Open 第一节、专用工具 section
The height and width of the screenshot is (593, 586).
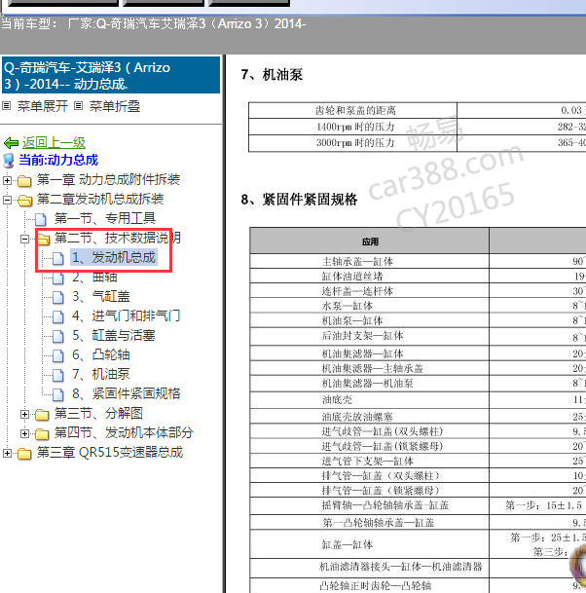(x=105, y=218)
